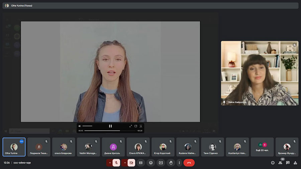Pause the shared video playback
The height and width of the screenshot is (169, 301).
pos(110,126)
